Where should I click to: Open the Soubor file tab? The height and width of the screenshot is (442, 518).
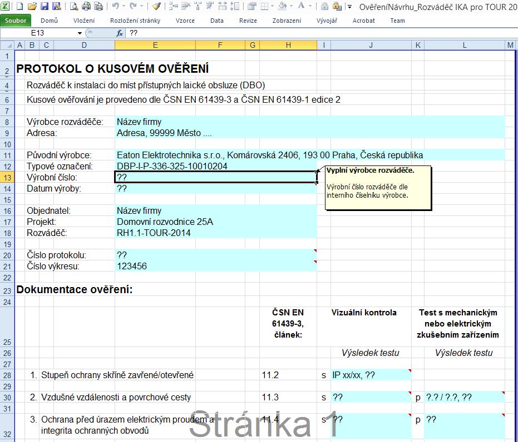pos(16,21)
